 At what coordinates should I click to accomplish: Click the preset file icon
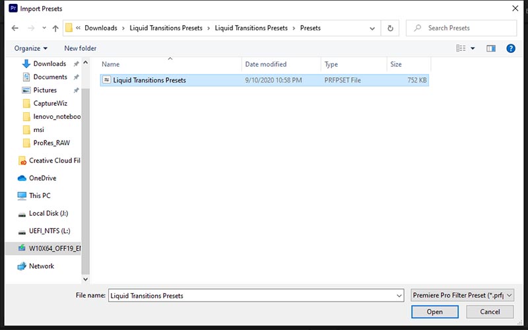coord(106,80)
